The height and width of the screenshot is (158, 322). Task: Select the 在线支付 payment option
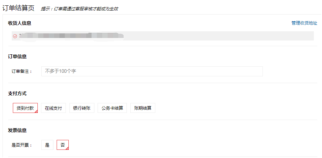click(53, 108)
